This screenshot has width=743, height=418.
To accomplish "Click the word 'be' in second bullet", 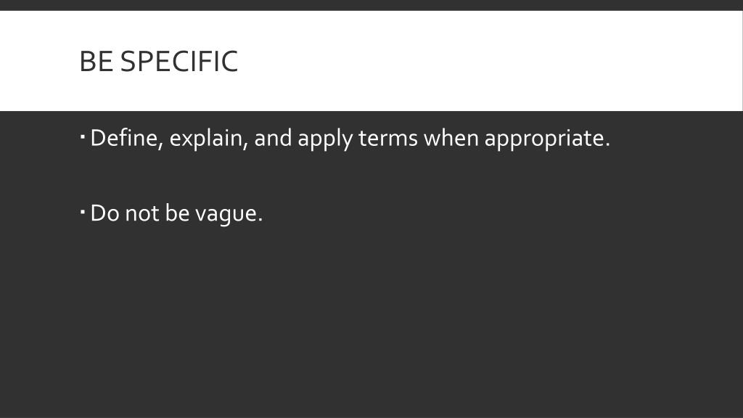I will [177, 213].
